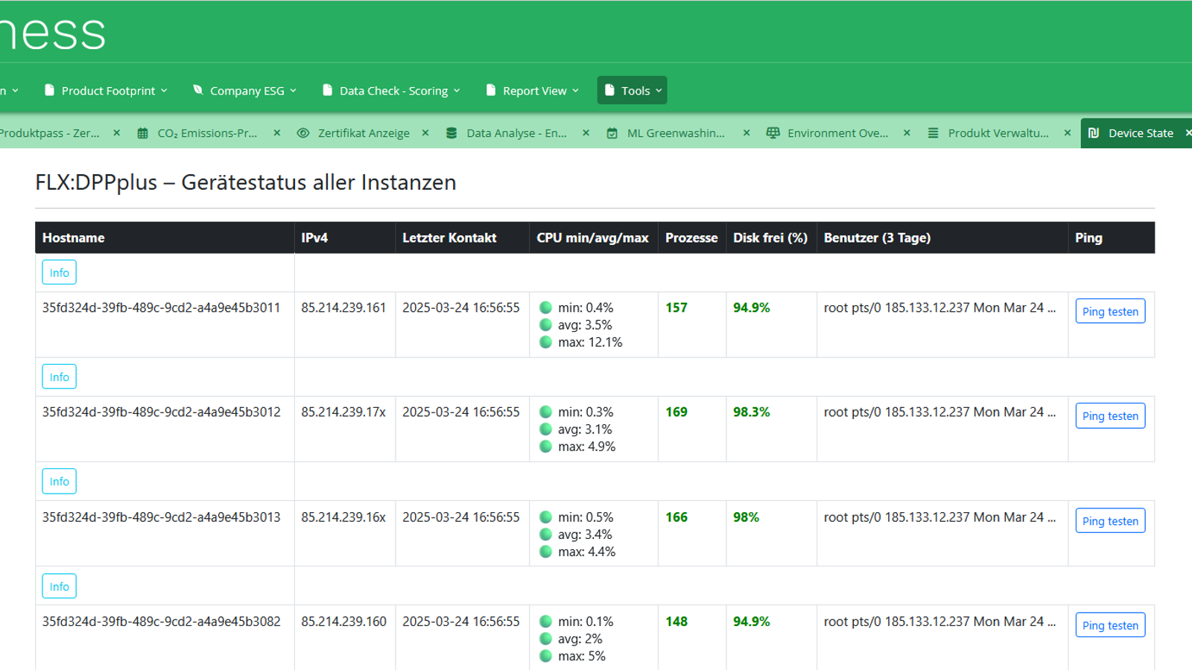Viewport: 1192px width, 670px height.
Task: Click the CPU min/avg/max column header
Action: tap(592, 237)
